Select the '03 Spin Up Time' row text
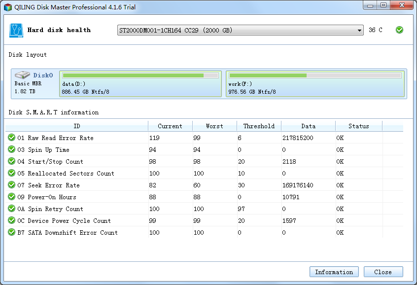The width and height of the screenshot is (417, 285). 43,150
